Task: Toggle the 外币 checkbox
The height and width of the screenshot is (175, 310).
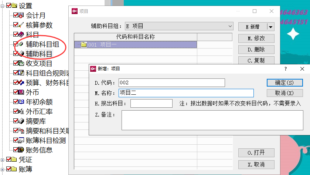Action: pyautogui.click(x=16, y=92)
